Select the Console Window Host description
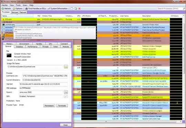Viewport: 186px width, 128px height. (150, 24)
